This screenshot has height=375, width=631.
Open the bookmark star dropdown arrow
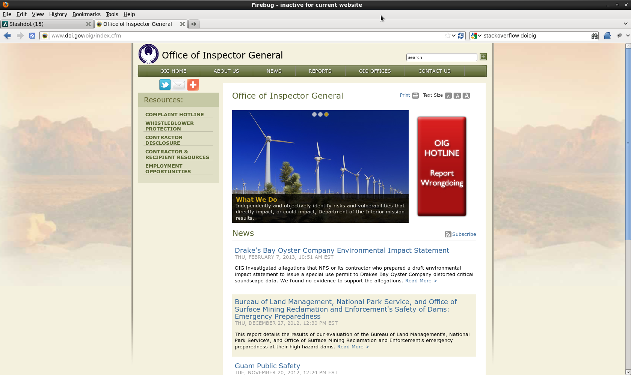coord(453,35)
